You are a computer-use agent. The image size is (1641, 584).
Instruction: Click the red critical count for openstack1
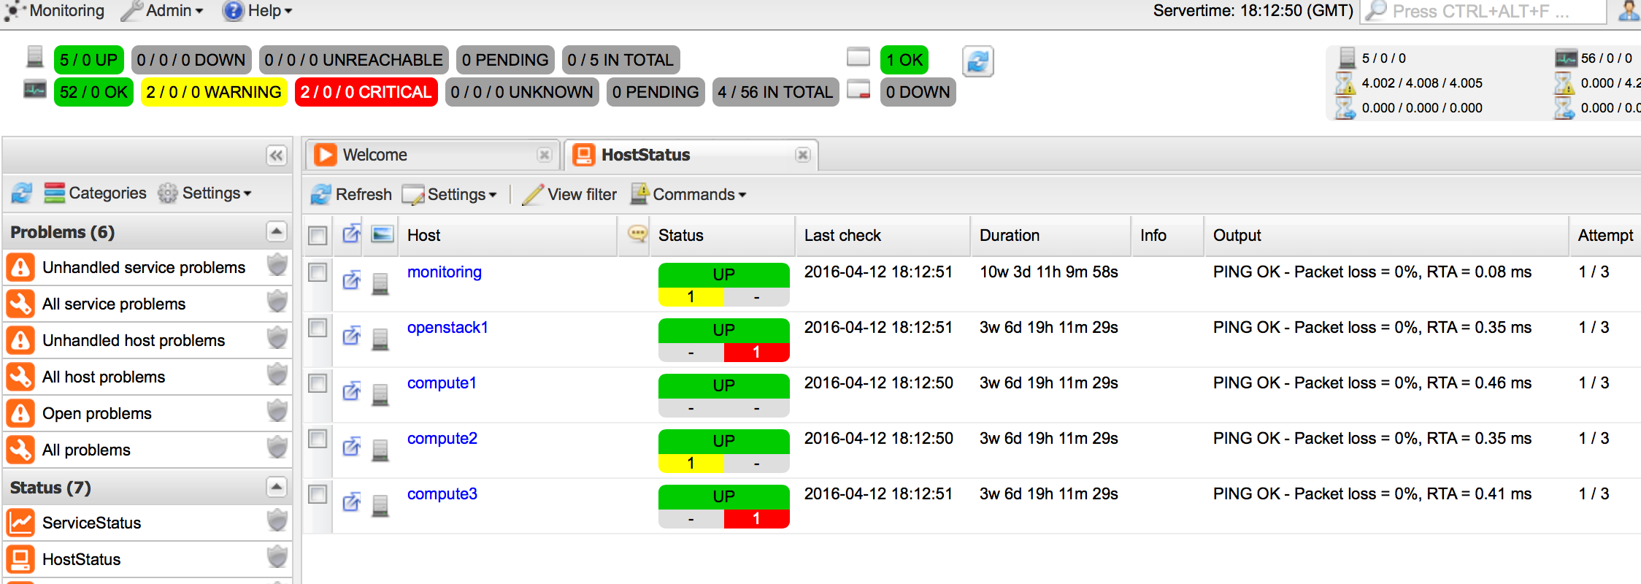(x=756, y=353)
